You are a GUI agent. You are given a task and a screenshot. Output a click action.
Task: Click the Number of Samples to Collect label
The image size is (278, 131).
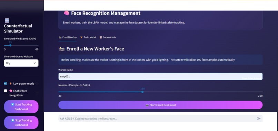(x=74, y=85)
